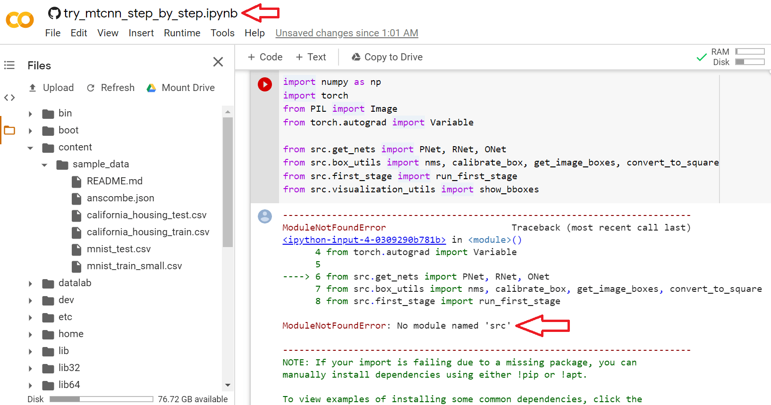Select the Files folder sidebar icon
Screen dimensions: 771x405
[x=9, y=130]
